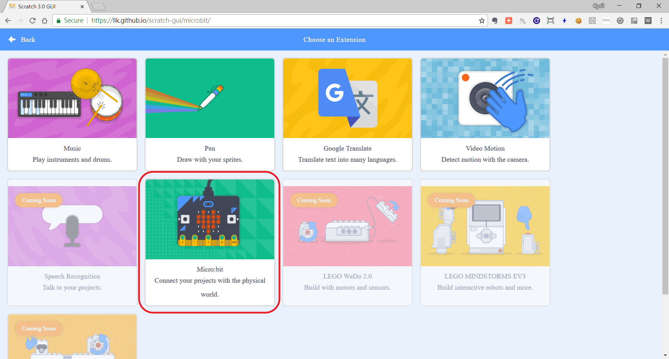Open the Evernote elephant extension icon
Viewport: 669px width, 359px height.
click(x=495, y=21)
